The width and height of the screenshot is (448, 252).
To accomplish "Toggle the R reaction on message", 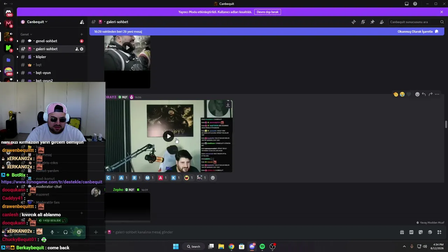I will (136, 178).
